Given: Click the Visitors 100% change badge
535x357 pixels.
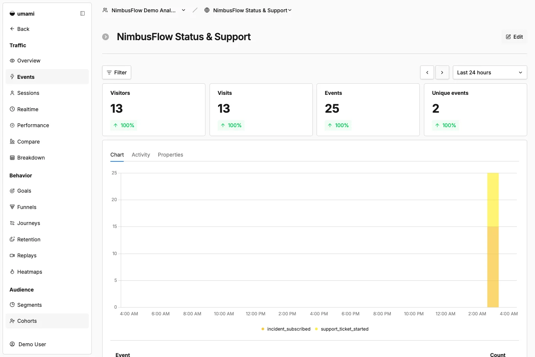Looking at the screenshot, I should (x=124, y=125).
